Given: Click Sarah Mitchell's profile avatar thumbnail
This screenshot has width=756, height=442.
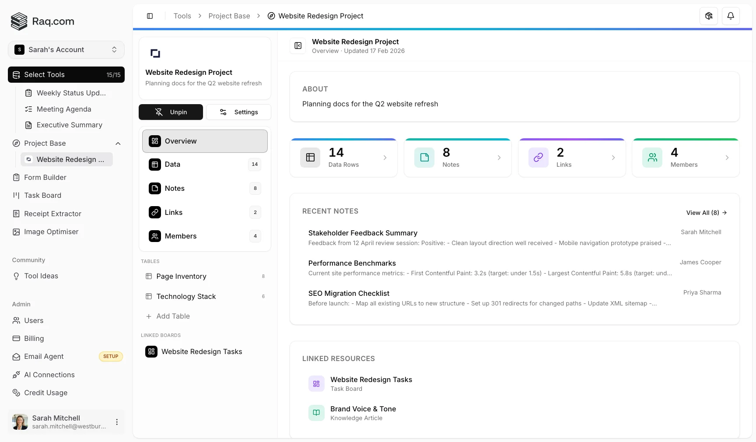Looking at the screenshot, I should click(x=19, y=421).
